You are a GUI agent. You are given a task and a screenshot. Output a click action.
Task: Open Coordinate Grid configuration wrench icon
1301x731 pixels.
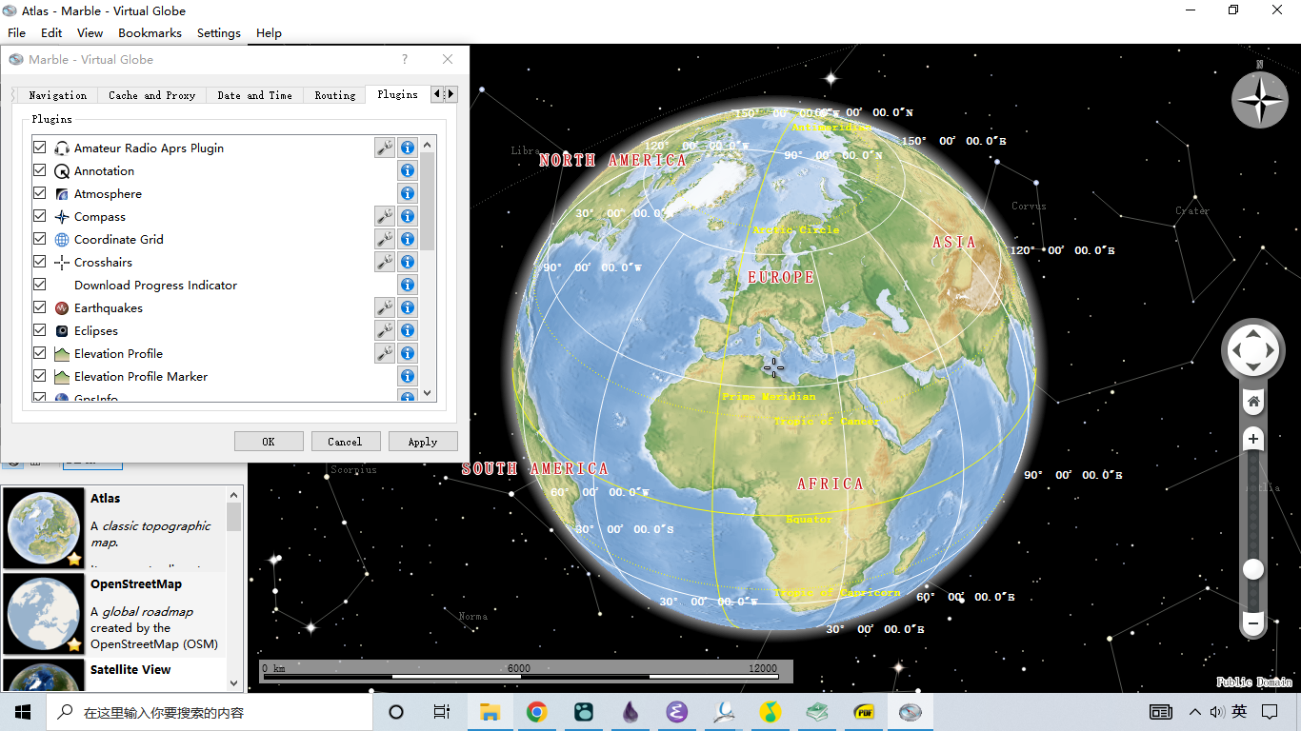(x=384, y=239)
